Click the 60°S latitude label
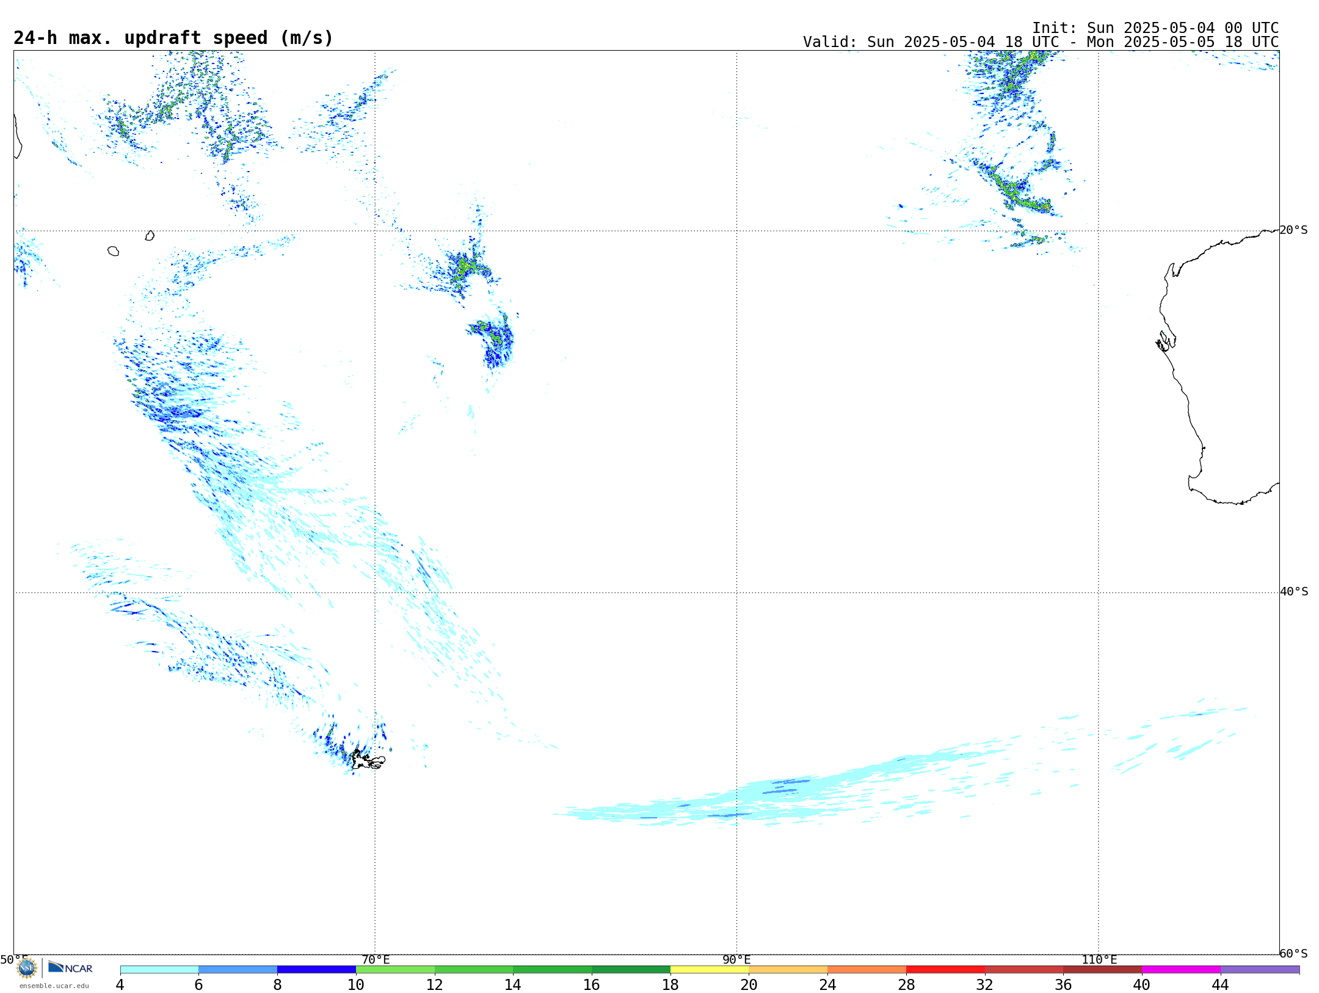1319x993 pixels. (x=1293, y=953)
